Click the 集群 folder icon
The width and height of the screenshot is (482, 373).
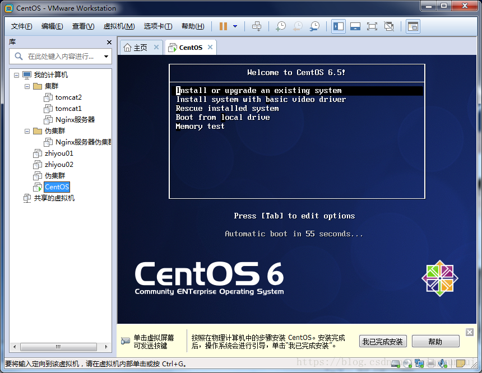point(38,86)
